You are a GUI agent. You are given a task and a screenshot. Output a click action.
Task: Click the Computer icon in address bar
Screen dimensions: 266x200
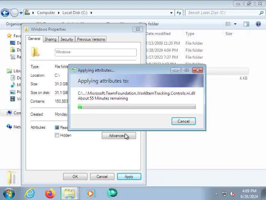(x=27, y=12)
